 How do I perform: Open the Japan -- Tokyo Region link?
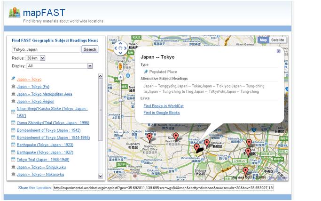tap(35, 101)
